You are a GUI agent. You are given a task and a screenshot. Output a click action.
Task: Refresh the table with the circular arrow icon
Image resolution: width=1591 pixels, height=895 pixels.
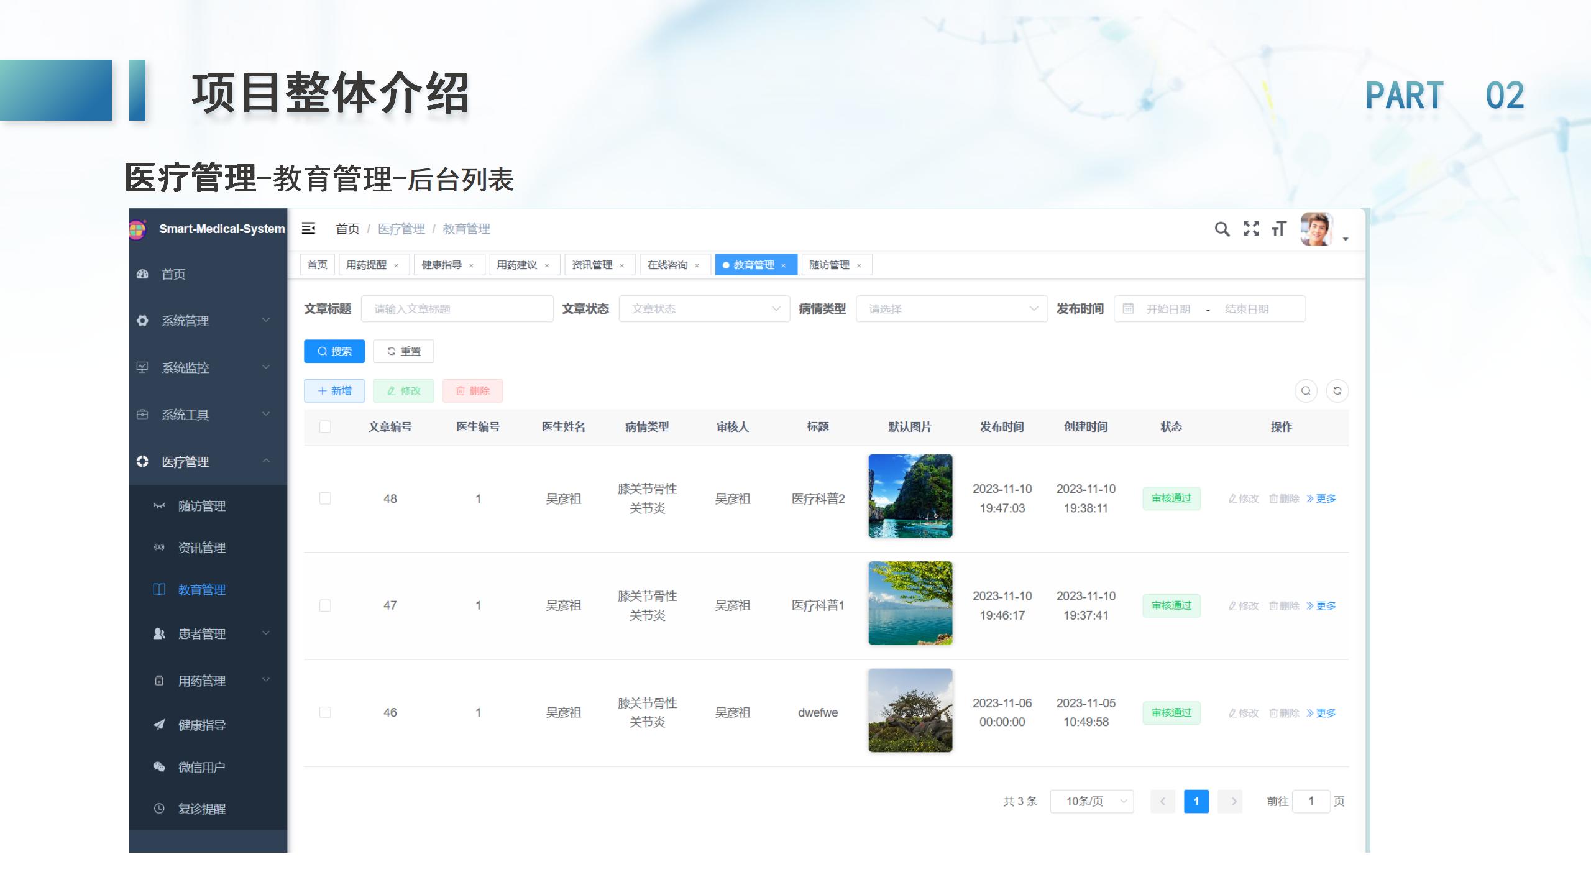1337,391
